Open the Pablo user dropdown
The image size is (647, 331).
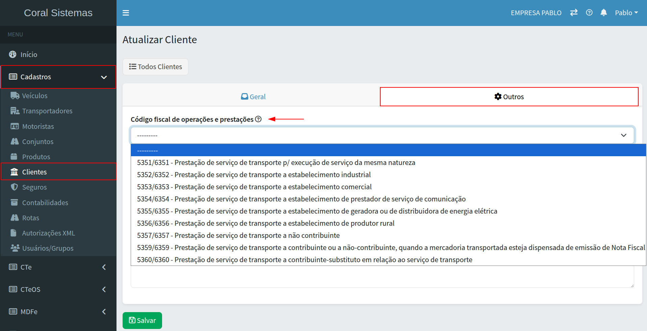coord(626,13)
